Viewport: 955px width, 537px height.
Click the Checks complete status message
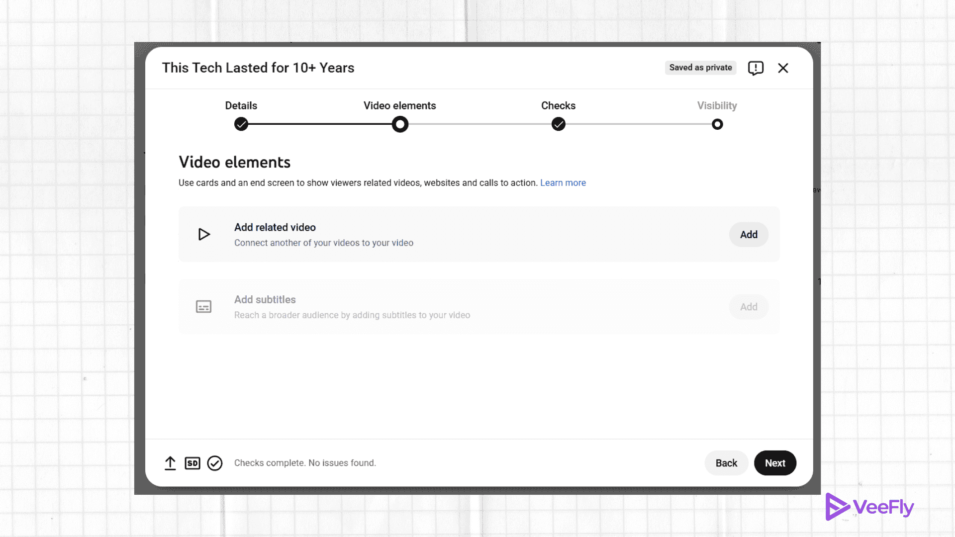tap(305, 463)
